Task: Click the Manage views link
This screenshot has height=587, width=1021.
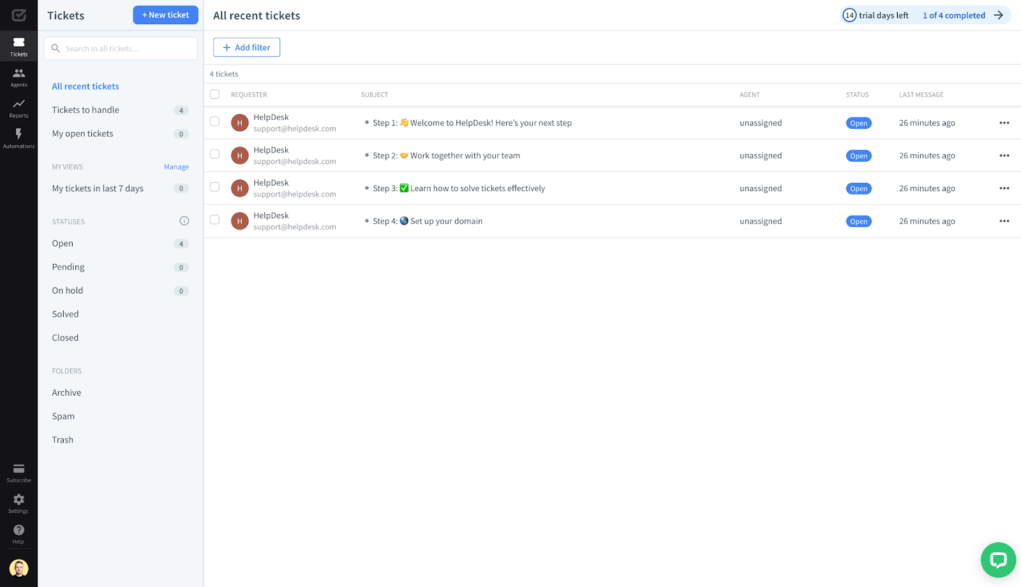Action: pos(176,167)
